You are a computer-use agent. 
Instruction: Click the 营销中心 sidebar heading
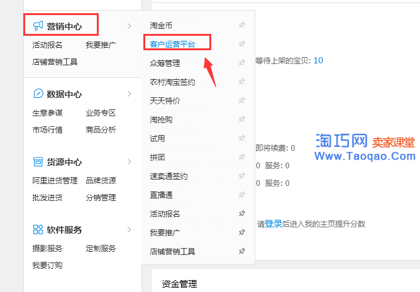coord(64,26)
